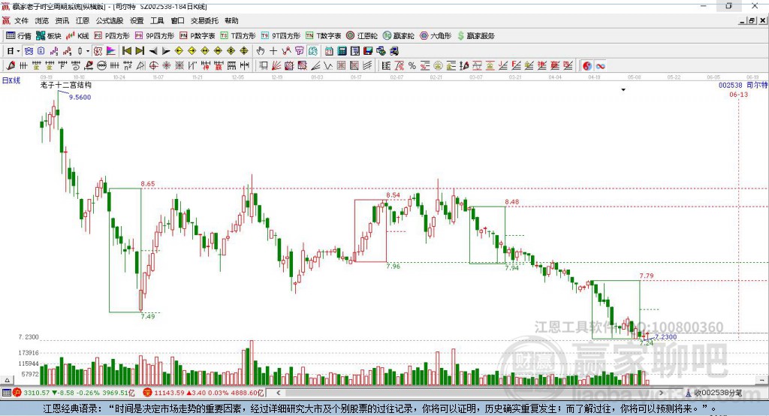Toggle the red-blue yin-yang icon
The image size is (769, 416).
pos(587,66)
